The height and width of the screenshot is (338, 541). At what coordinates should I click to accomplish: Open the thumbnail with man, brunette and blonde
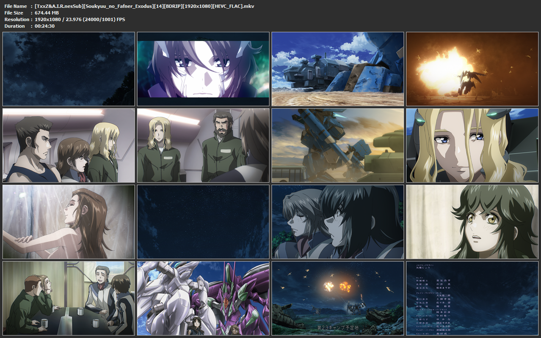[x=69, y=145]
